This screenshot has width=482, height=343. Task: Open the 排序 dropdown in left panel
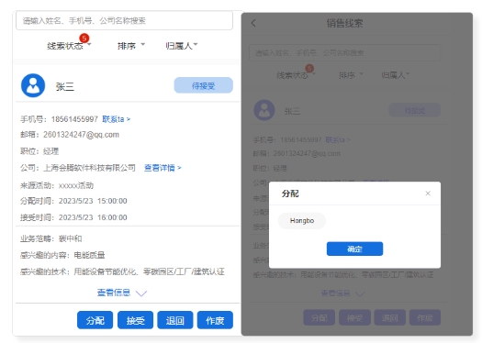coord(131,46)
